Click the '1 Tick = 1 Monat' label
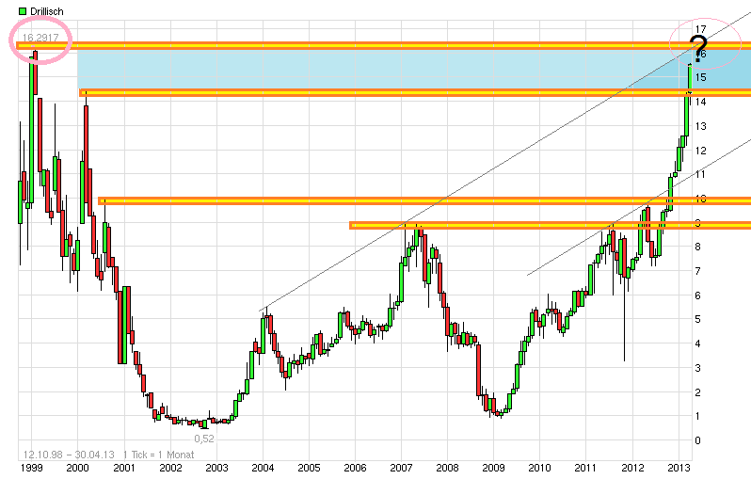Image resolution: width=751 pixels, height=495 pixels. 158,455
